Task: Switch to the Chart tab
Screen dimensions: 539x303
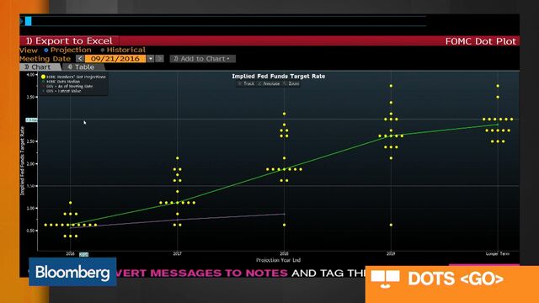Action: (x=39, y=67)
